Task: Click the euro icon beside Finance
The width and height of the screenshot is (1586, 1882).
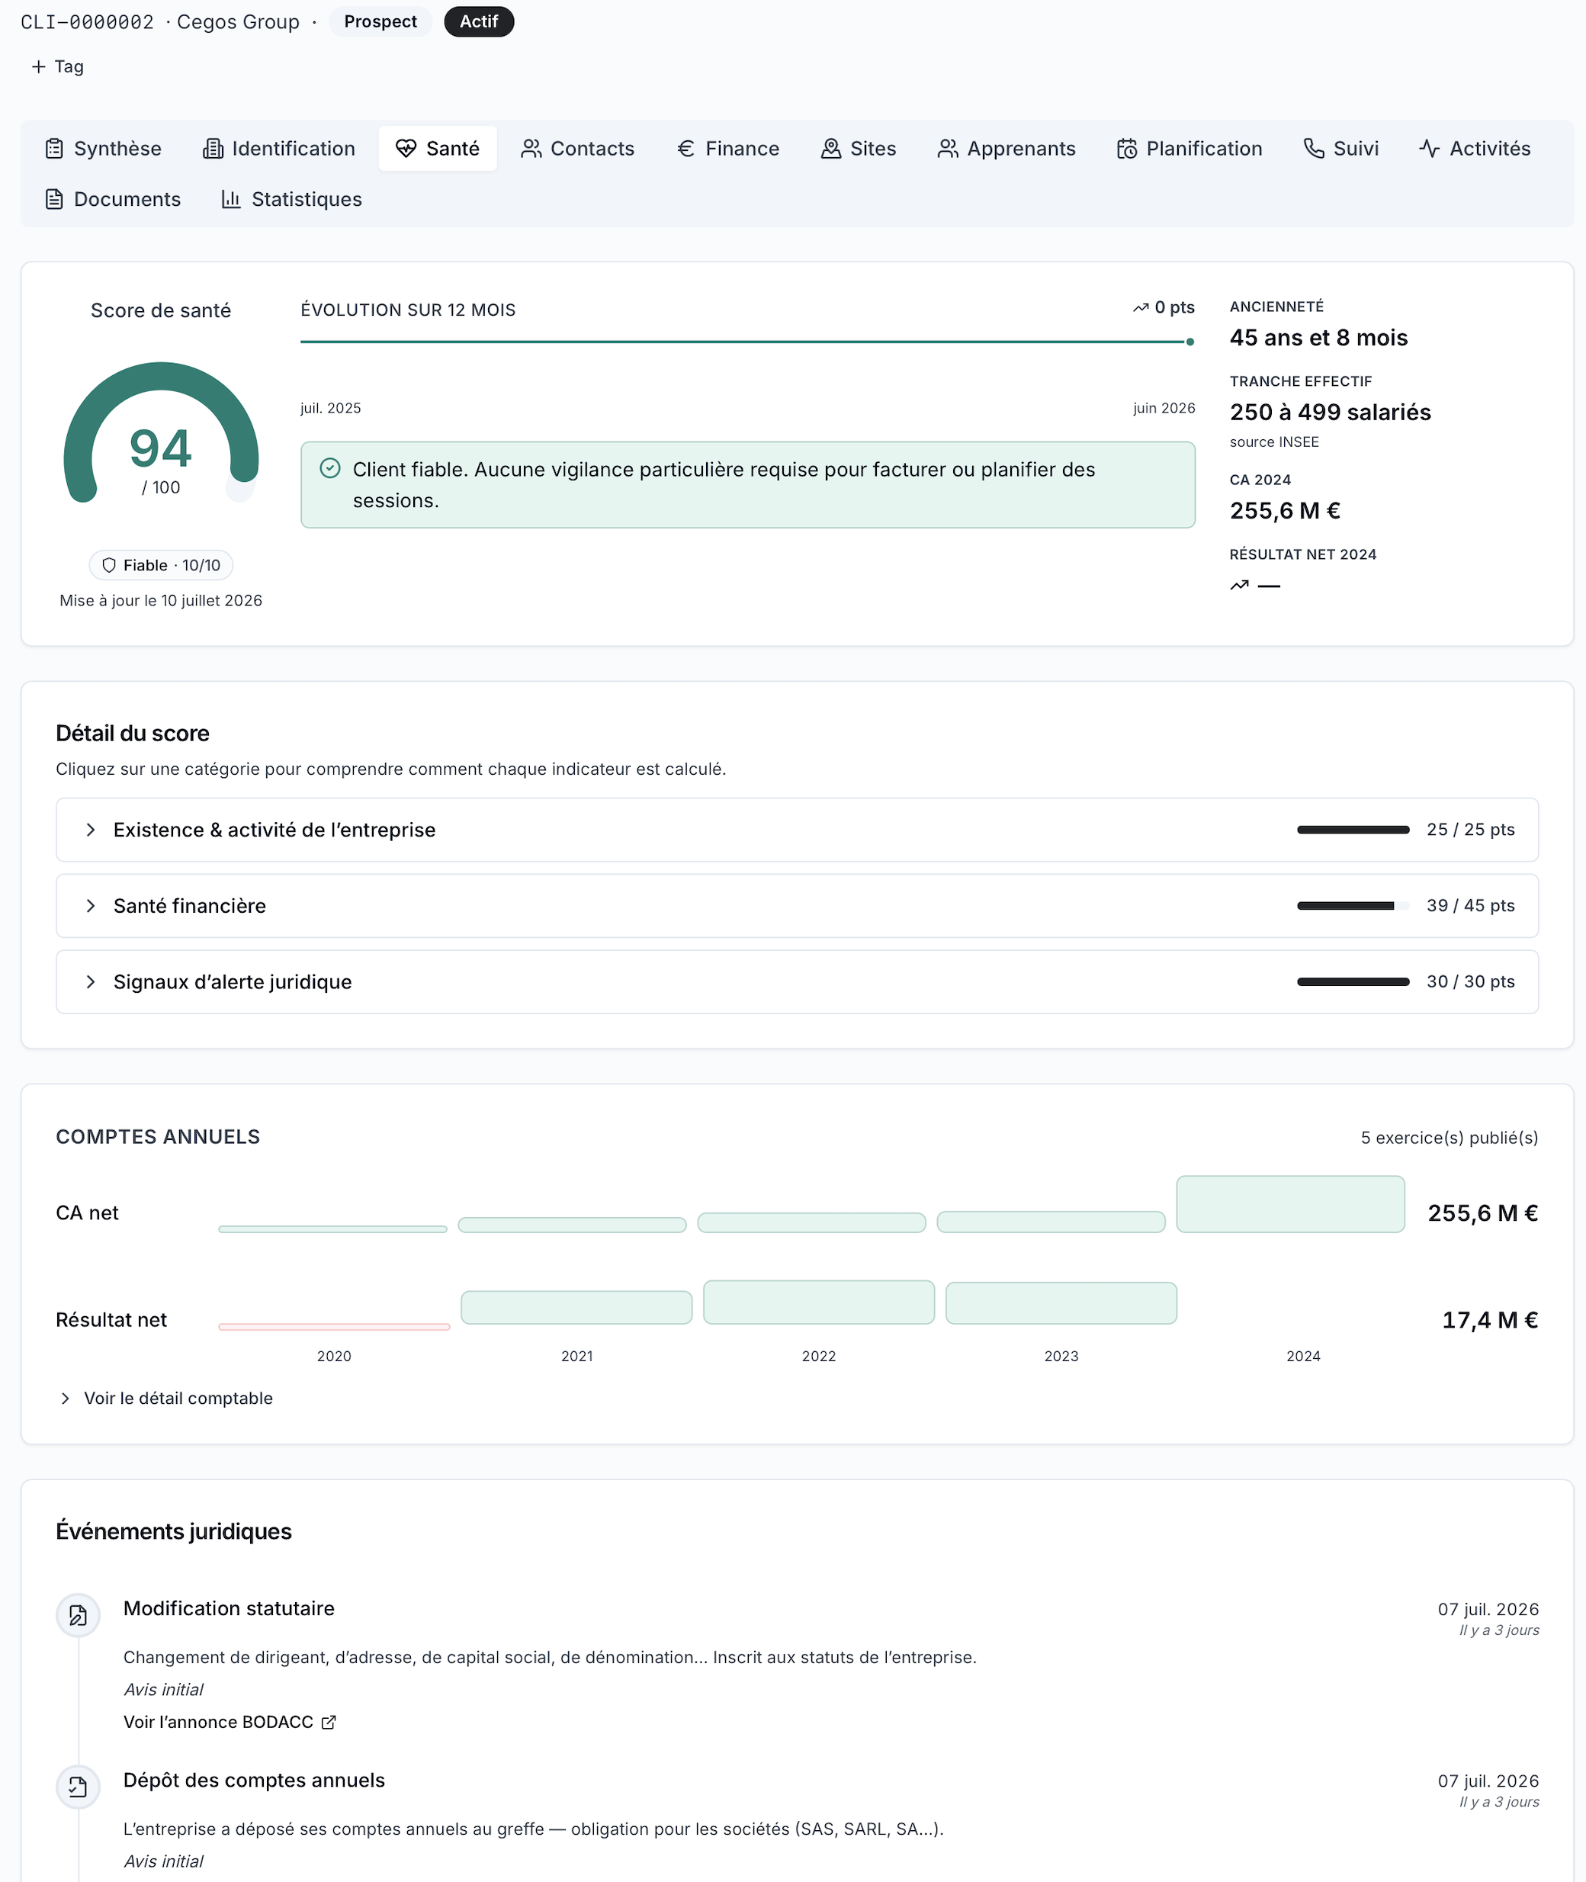Action: (686, 149)
